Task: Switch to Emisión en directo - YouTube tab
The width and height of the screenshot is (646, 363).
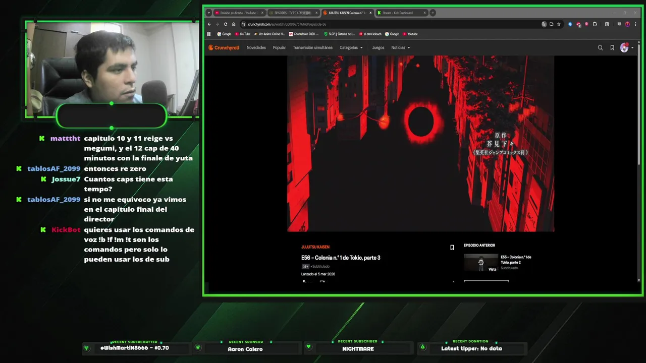Action: tap(239, 13)
